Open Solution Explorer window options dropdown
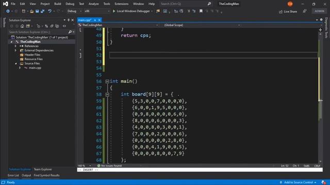Image resolution: width=330 pixels, height=185 pixels. point(64,20)
